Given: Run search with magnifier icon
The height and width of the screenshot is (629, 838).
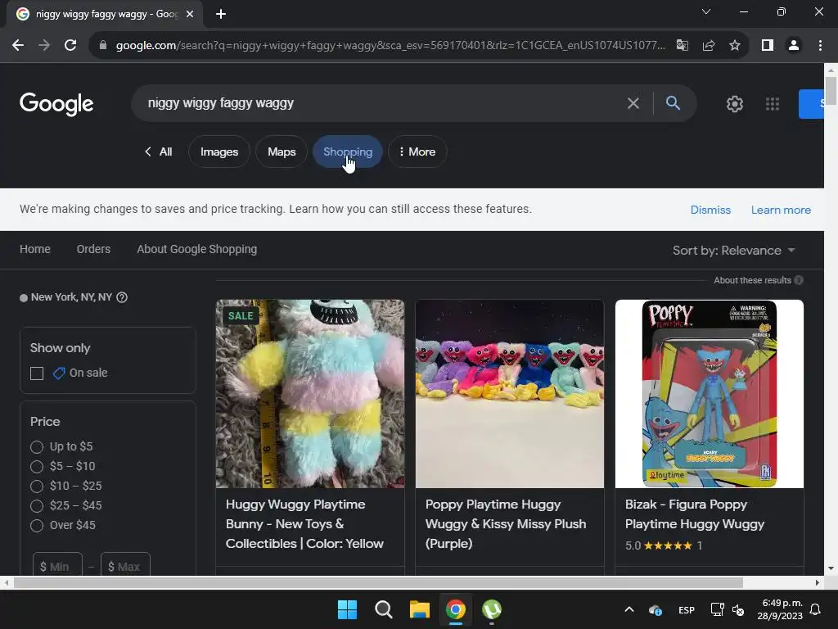Looking at the screenshot, I should point(673,103).
